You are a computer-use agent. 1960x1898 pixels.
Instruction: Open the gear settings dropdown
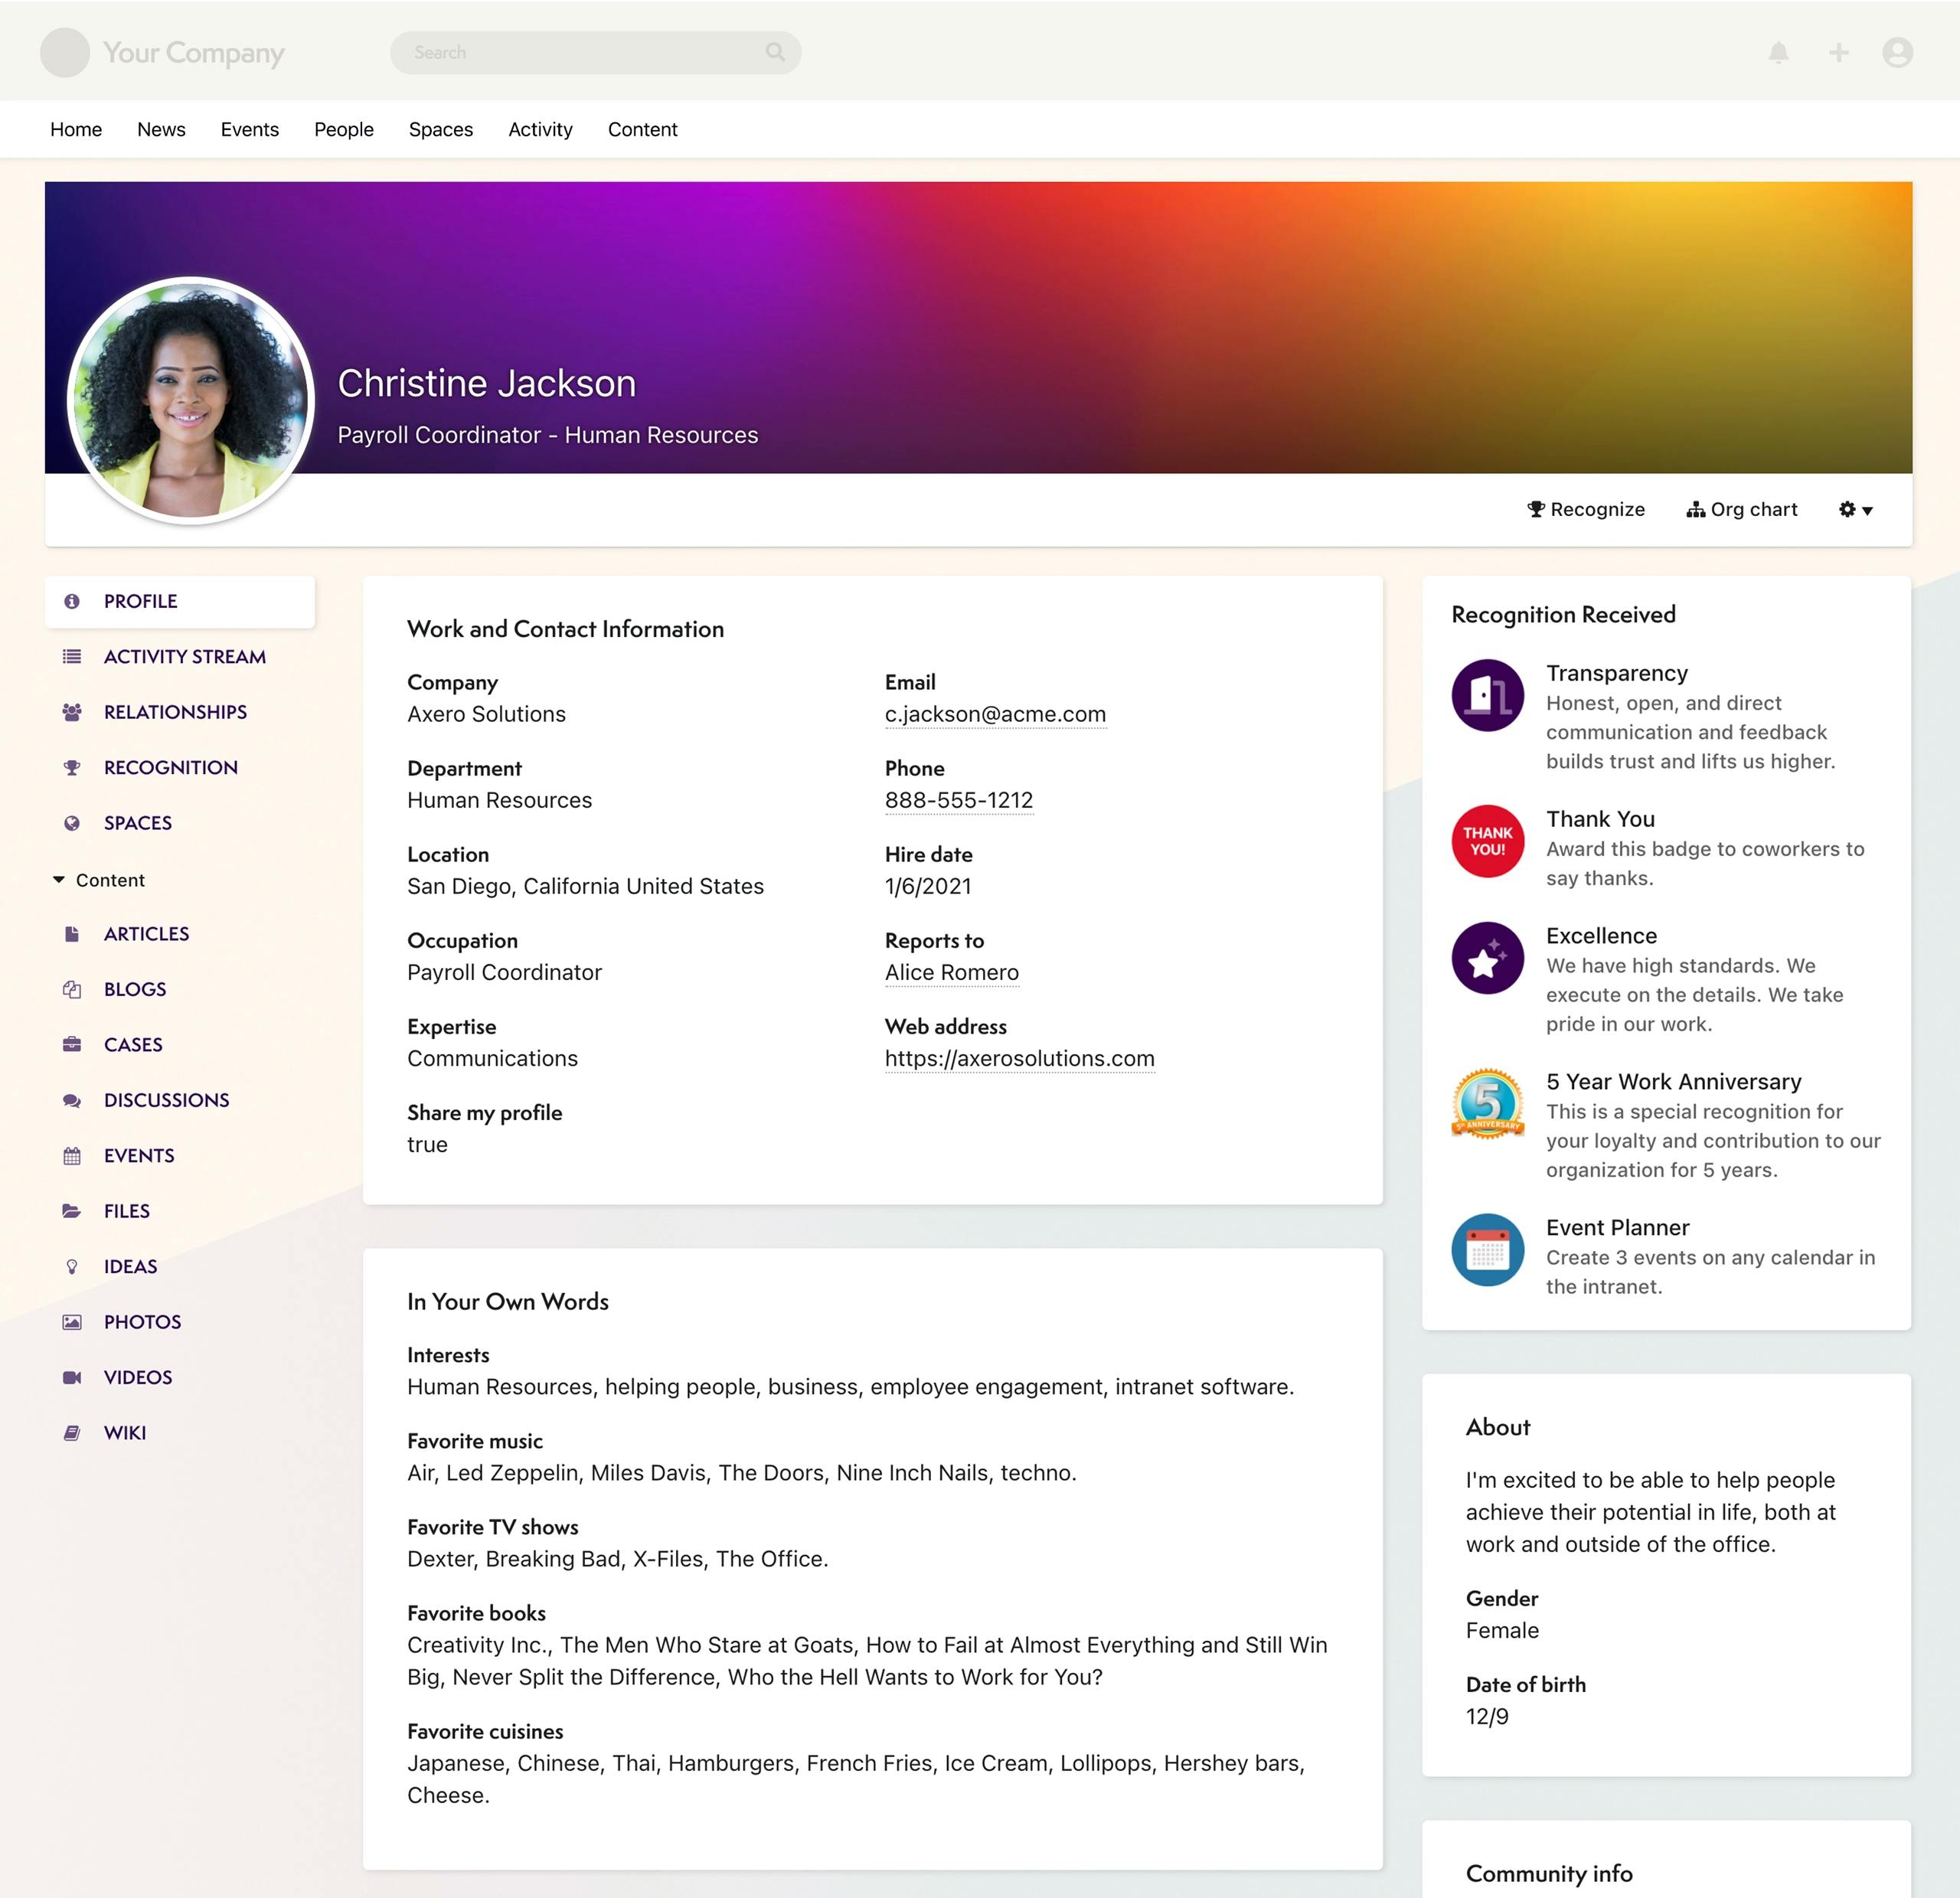point(1855,509)
